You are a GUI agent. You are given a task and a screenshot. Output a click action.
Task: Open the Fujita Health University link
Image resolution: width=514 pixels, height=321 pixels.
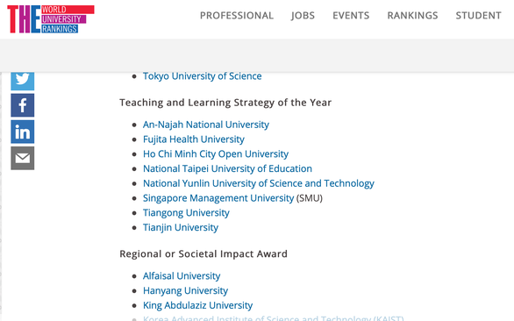click(193, 139)
